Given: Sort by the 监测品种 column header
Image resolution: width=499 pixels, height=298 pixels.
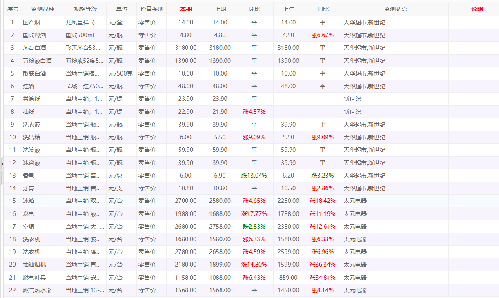Looking at the screenshot, I should (42, 9).
